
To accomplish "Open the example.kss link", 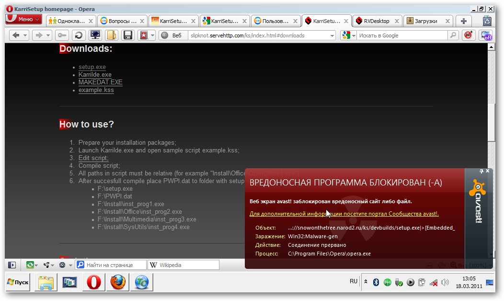I will (96, 90).
